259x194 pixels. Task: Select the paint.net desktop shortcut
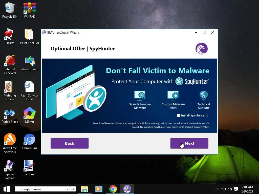[29, 168]
